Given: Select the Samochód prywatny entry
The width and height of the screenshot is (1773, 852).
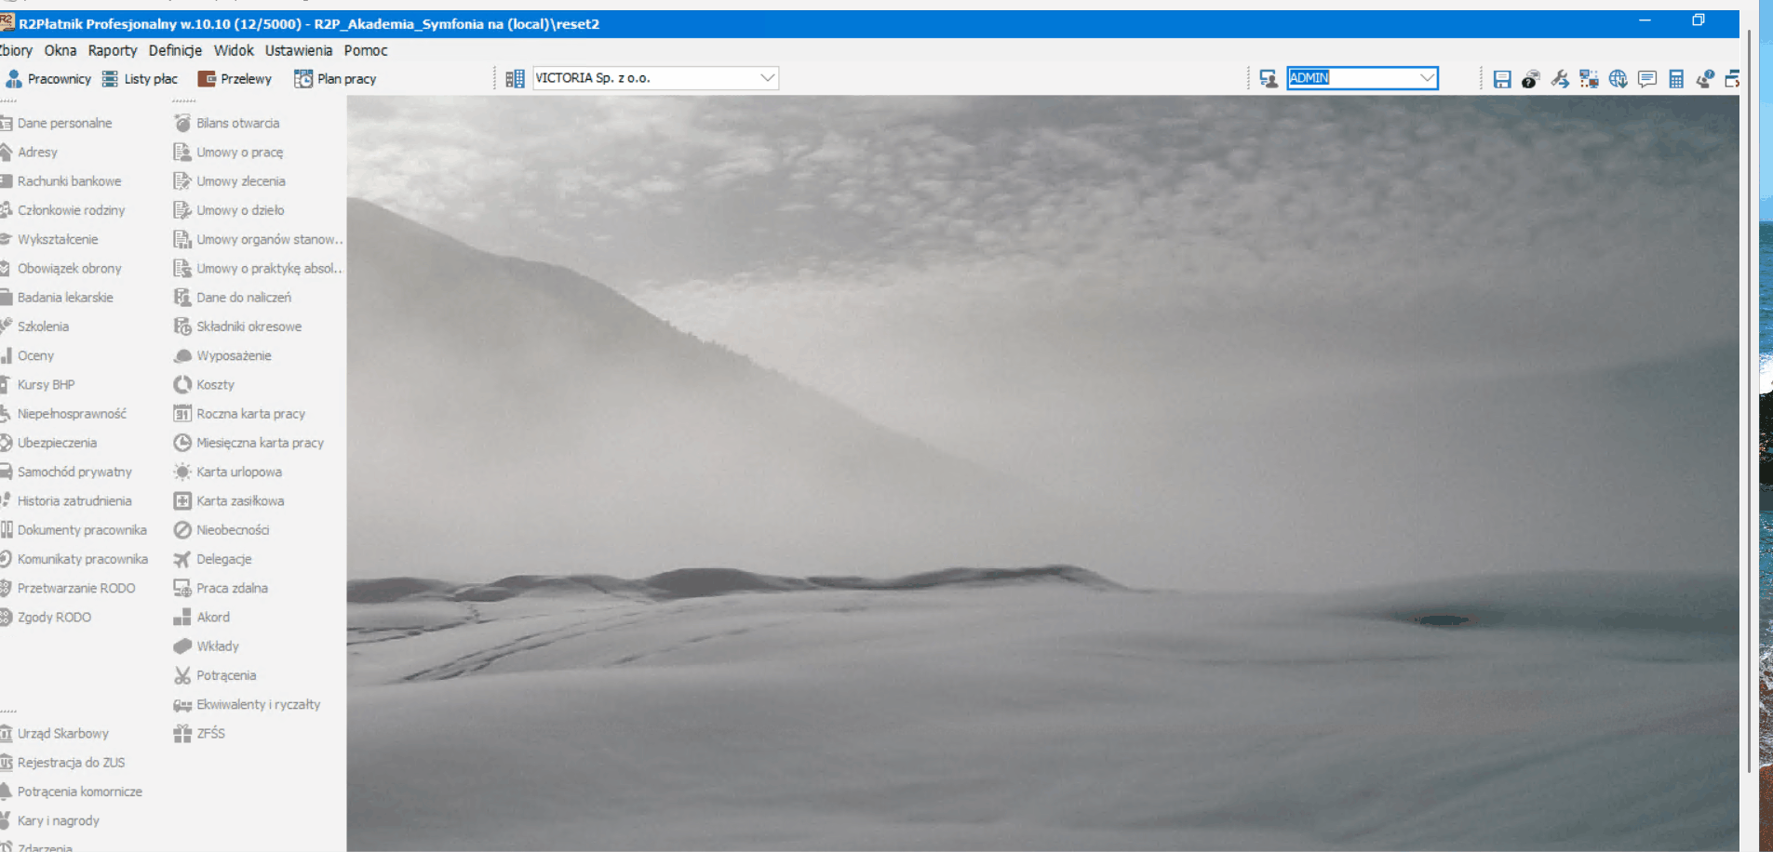Looking at the screenshot, I should (x=67, y=472).
